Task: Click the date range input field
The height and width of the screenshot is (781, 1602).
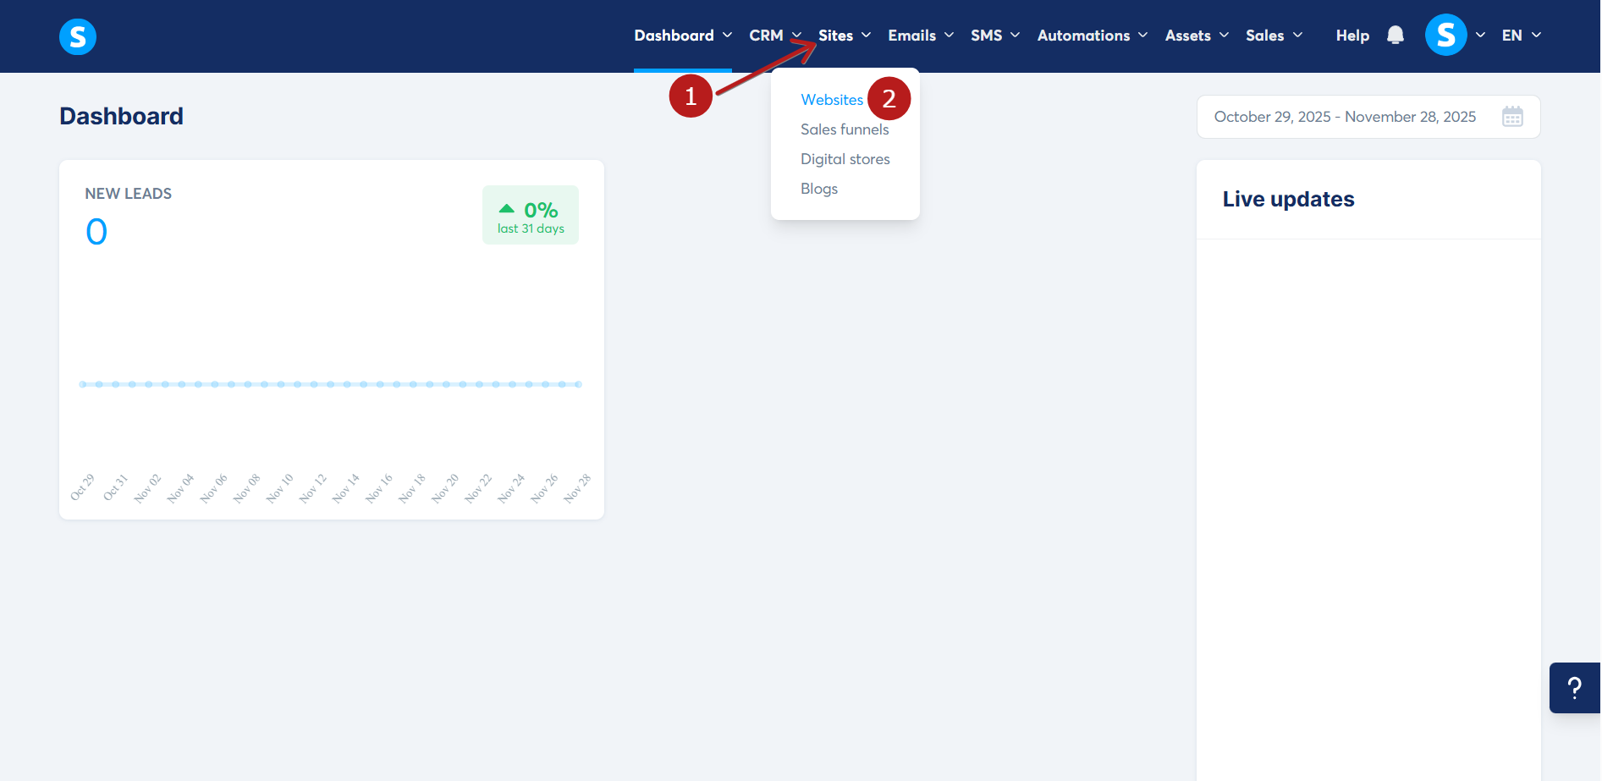Action: (x=1346, y=116)
